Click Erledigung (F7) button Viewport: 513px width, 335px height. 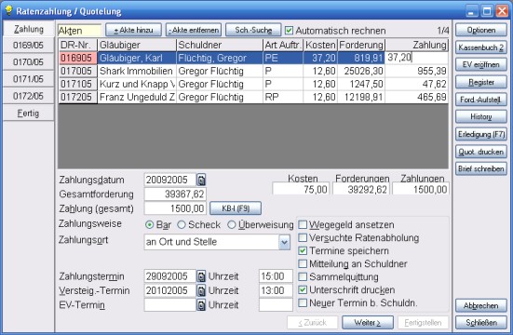coord(481,134)
